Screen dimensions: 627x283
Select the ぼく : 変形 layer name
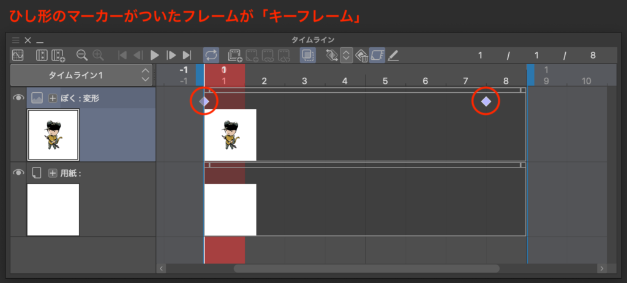coord(80,98)
